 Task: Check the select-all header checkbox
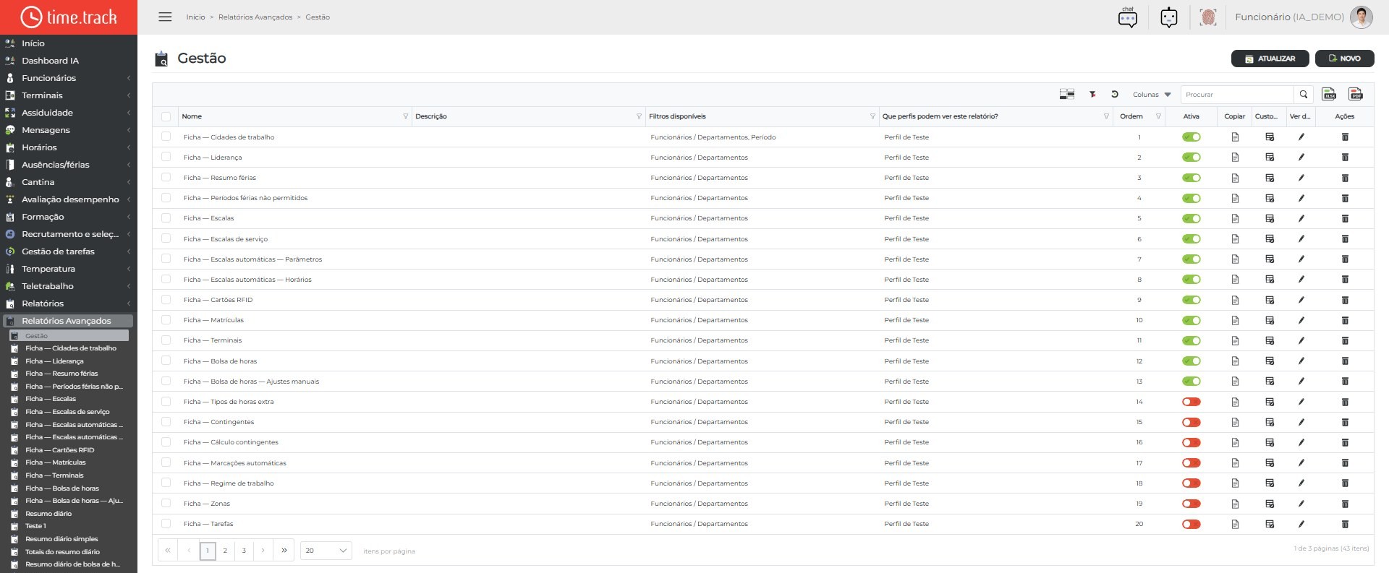coord(166,116)
